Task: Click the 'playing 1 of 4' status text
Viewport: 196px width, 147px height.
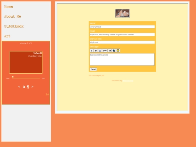Action: 26,43
